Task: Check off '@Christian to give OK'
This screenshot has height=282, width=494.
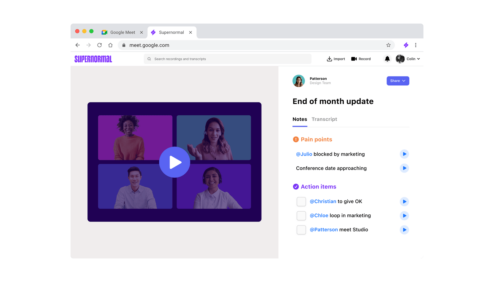Action: coord(301,201)
